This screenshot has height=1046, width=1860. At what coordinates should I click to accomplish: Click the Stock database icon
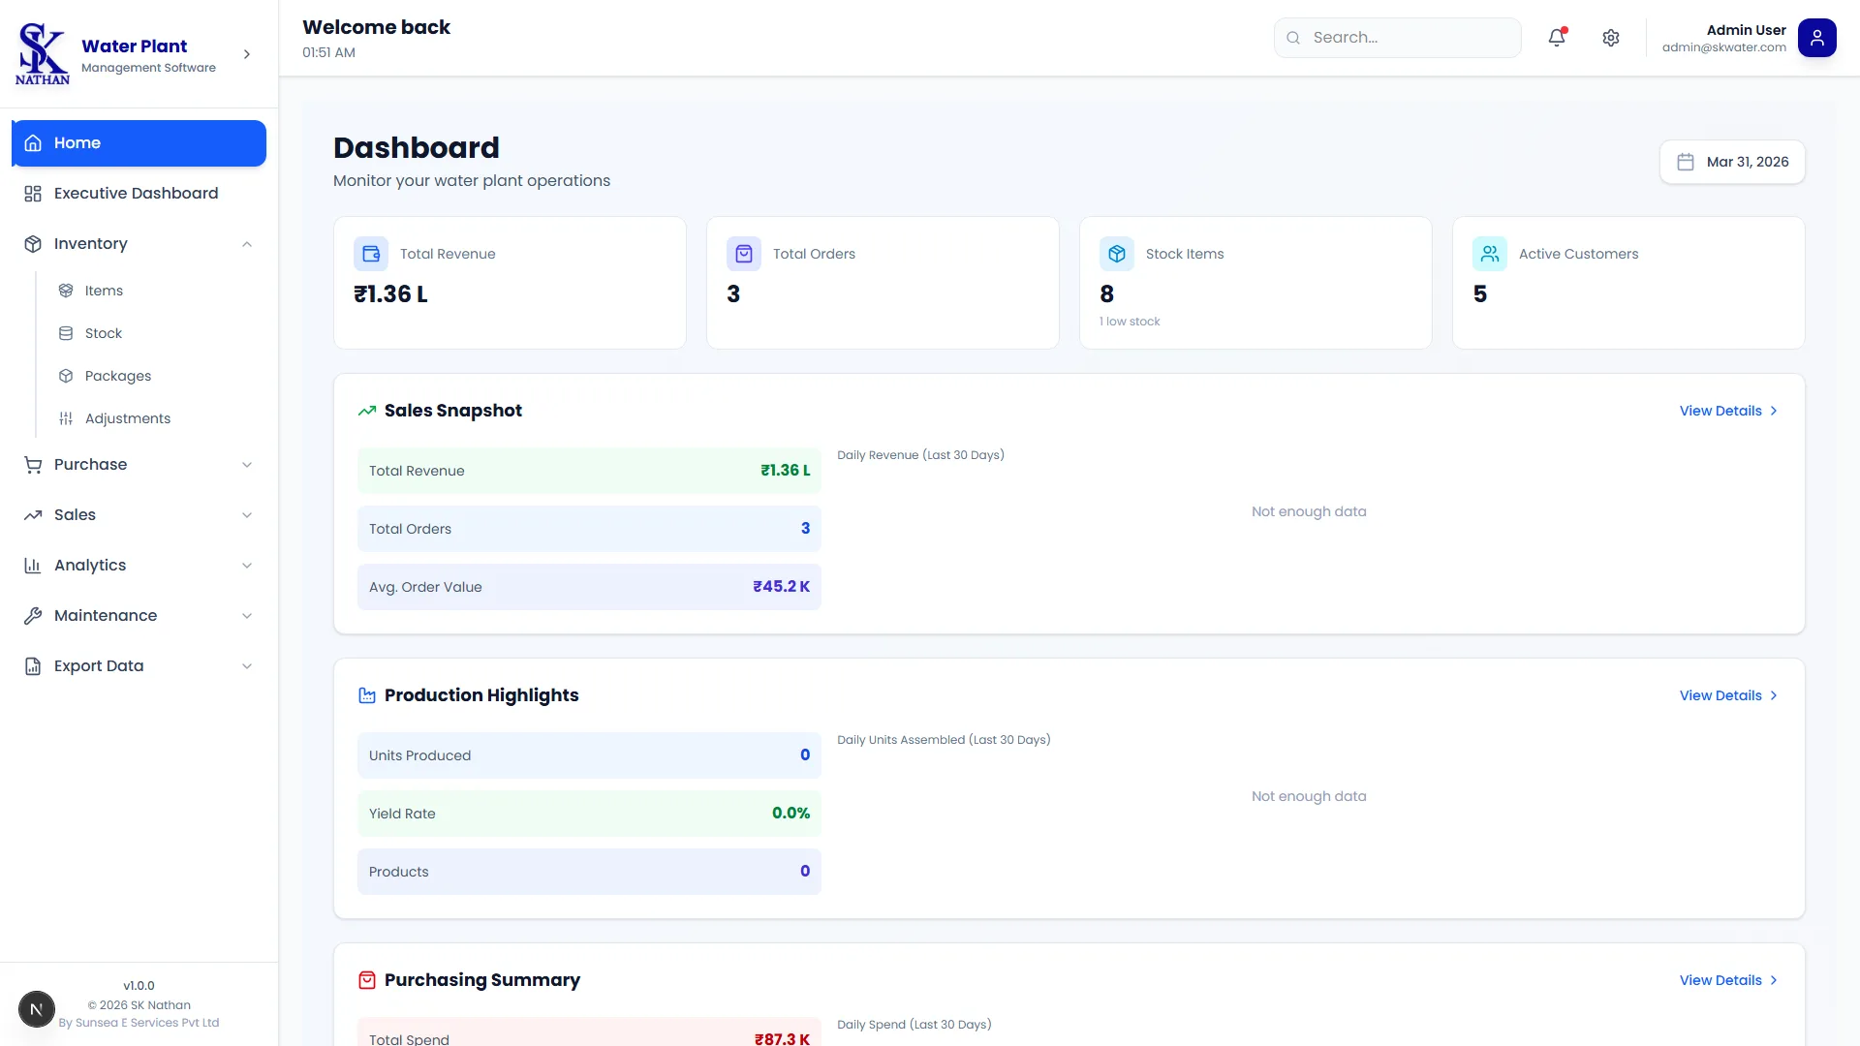[66, 333]
